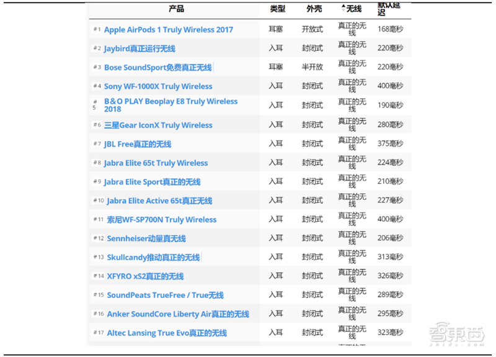The height and width of the screenshot is (357, 496).
Task: Select the 190毫秒 latency cell
Action: (391, 105)
